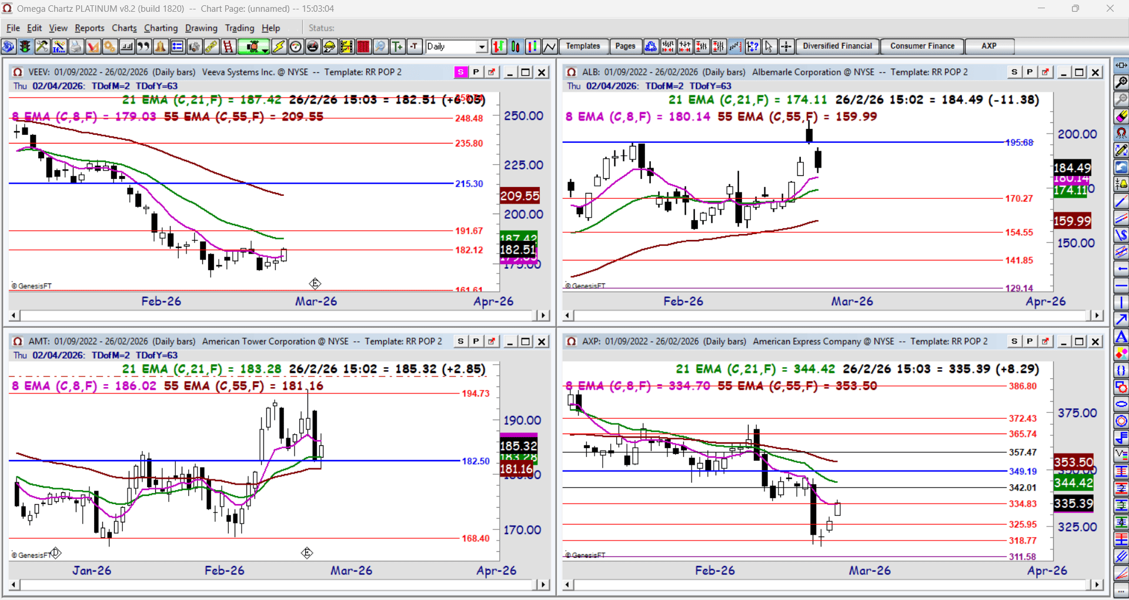
Task: Open the Drawing menu
Action: click(x=201, y=28)
